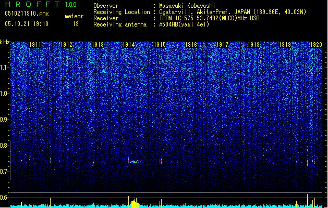328x208 pixels.
Task: Click the 0.9 kHz axis tick label
Action: [x=5, y=120]
